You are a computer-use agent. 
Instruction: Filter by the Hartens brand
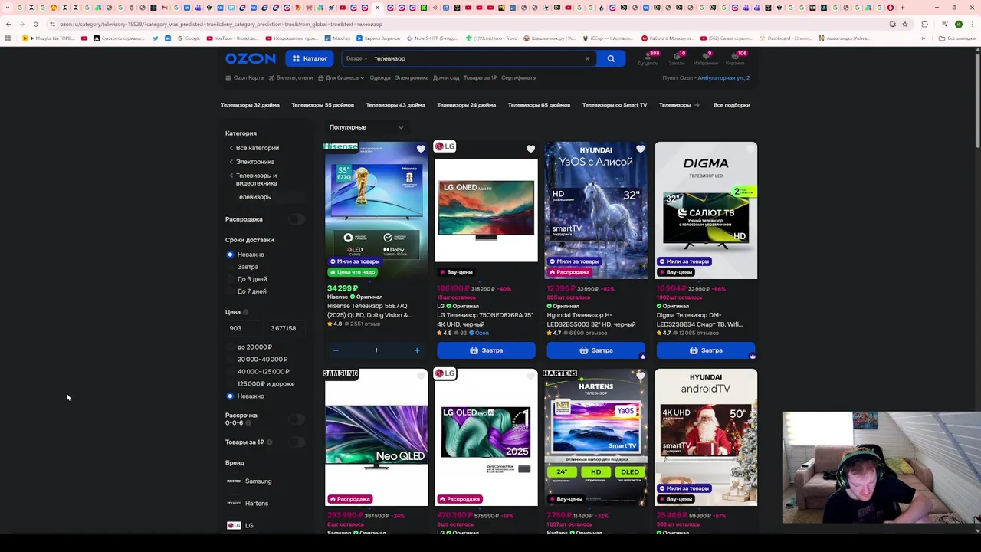pos(248,504)
